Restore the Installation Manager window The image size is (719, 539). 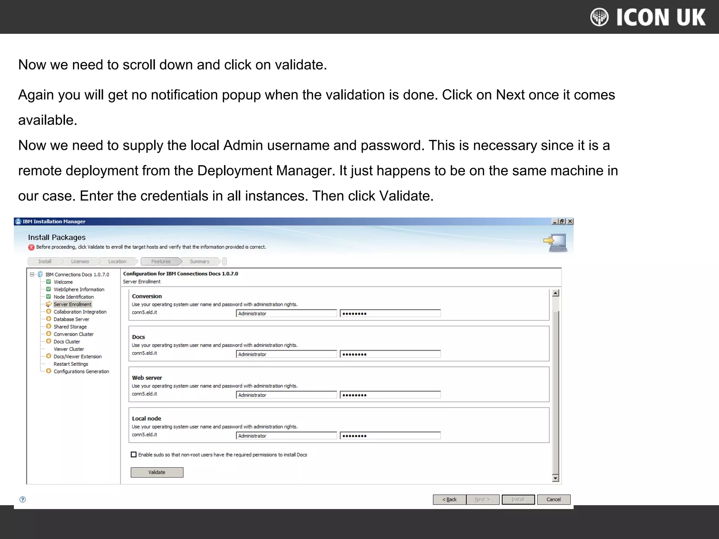tap(562, 221)
